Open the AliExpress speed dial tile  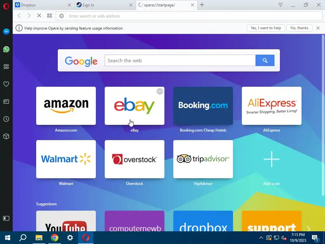tap(272, 106)
